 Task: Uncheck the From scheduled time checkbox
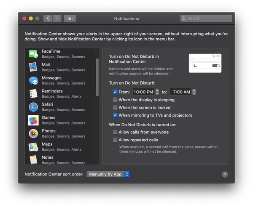click(x=115, y=92)
